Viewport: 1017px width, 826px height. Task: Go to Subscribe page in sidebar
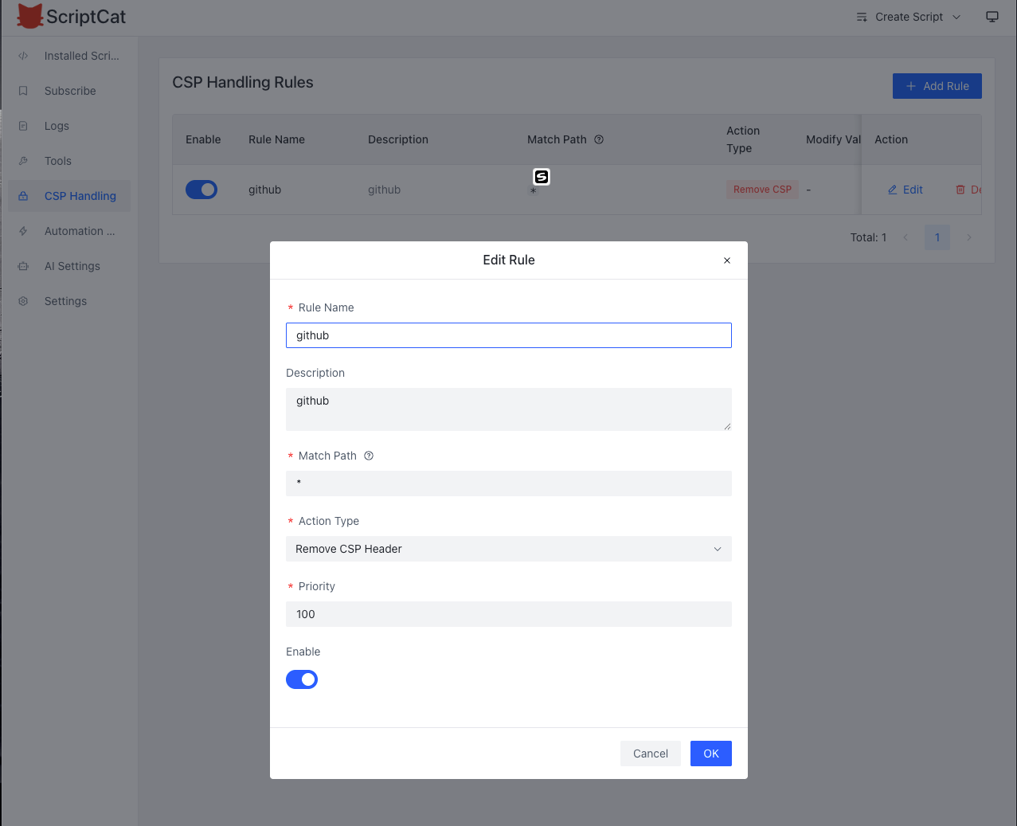pos(70,91)
